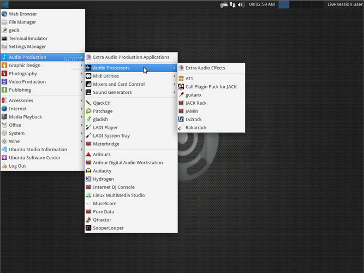Expand the Accessories submenu arrow
Screen dimensions: 364x273
pos(82,100)
